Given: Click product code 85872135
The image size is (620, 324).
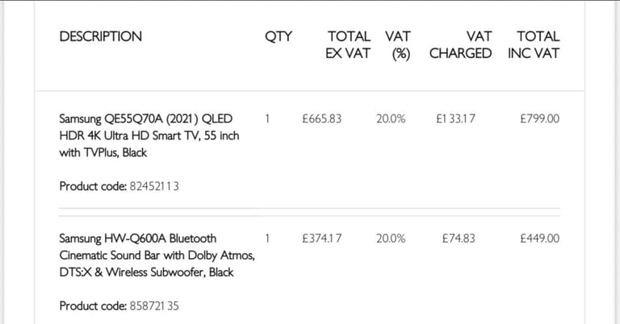Looking at the screenshot, I should [x=154, y=305].
